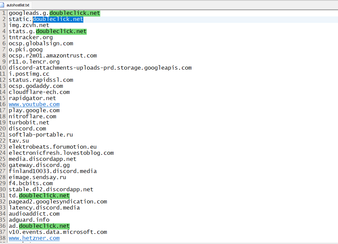
Task: Click line number 5 in the gutter
Action: [4, 38]
